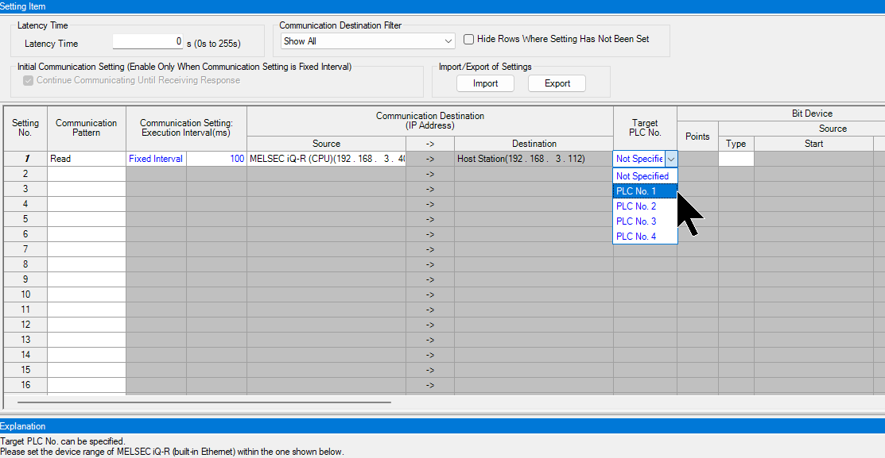Click the Target PLC No. column header
Screen dimensions: 885x458
tap(645, 128)
